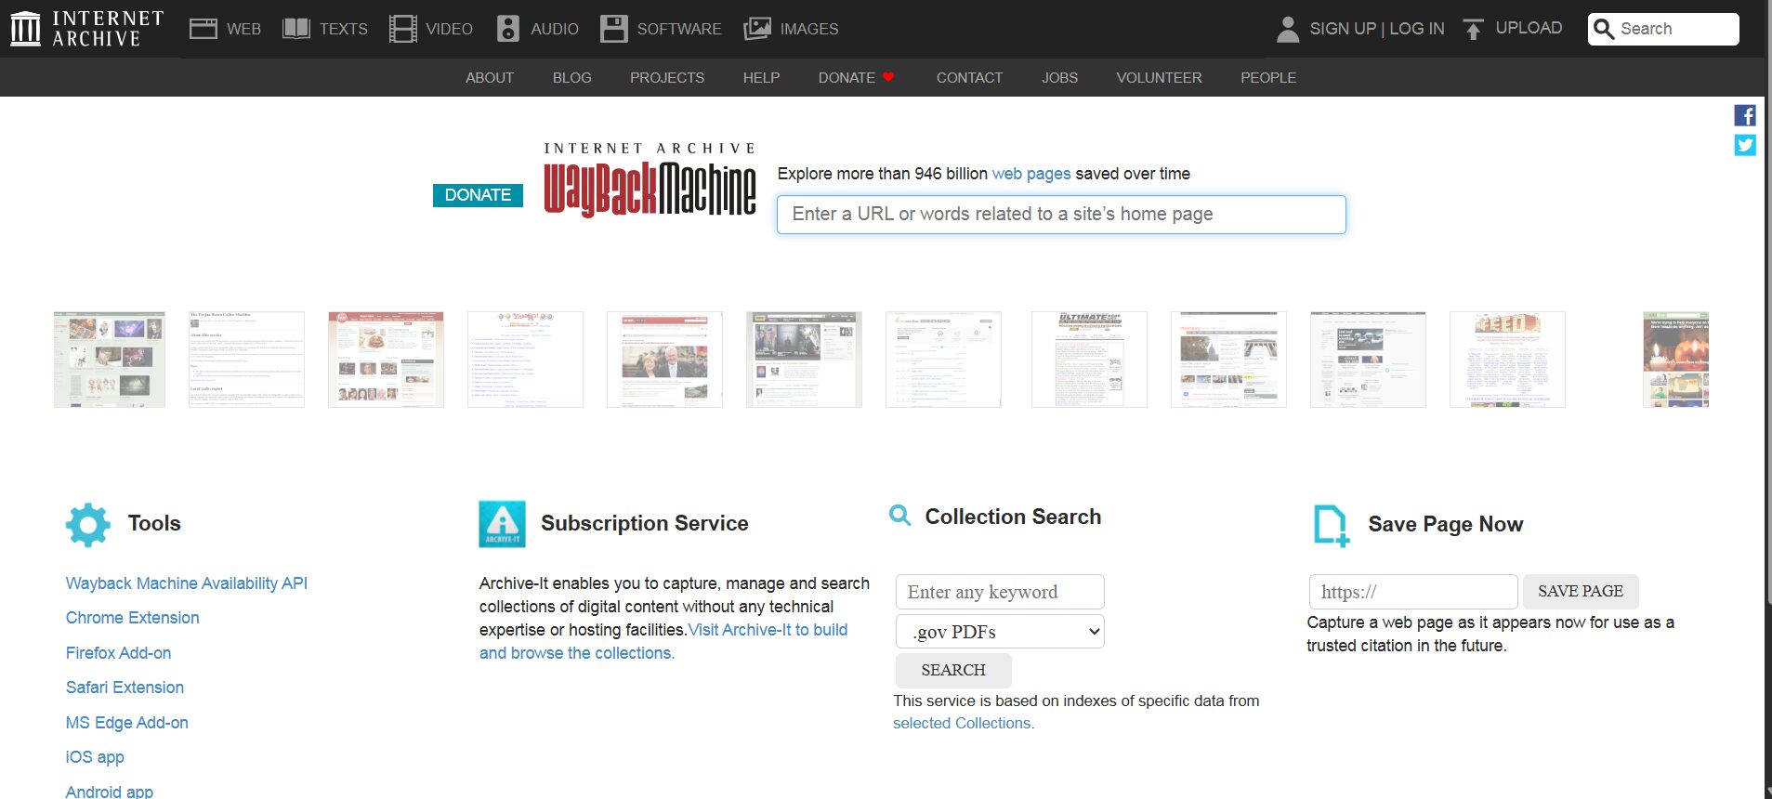Screen dimensions: 1772x799
Task: Open the CONTACT menu item
Action: pyautogui.click(x=969, y=78)
